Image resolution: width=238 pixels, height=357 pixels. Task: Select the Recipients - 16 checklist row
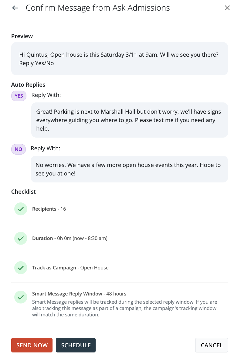coord(49,209)
